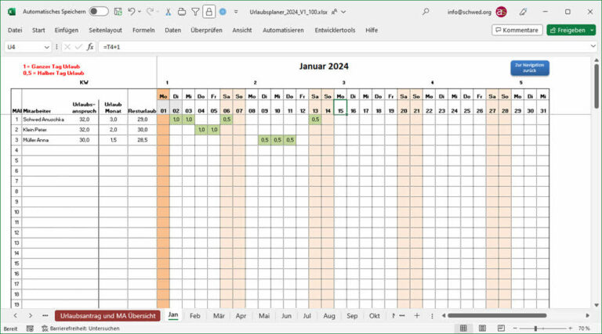
Task: Switch to the Mär sheet tab
Action: click(x=219, y=316)
